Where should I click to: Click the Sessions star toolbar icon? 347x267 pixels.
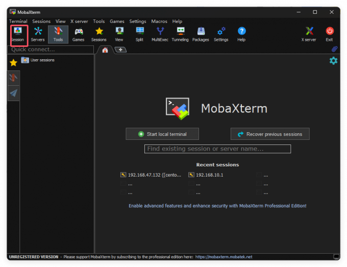click(x=99, y=35)
